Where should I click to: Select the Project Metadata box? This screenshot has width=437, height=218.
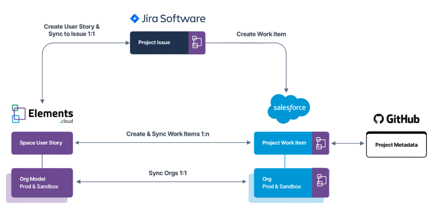click(x=396, y=145)
